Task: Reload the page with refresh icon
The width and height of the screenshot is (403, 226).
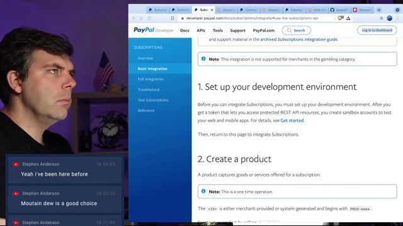Action: coord(149,18)
